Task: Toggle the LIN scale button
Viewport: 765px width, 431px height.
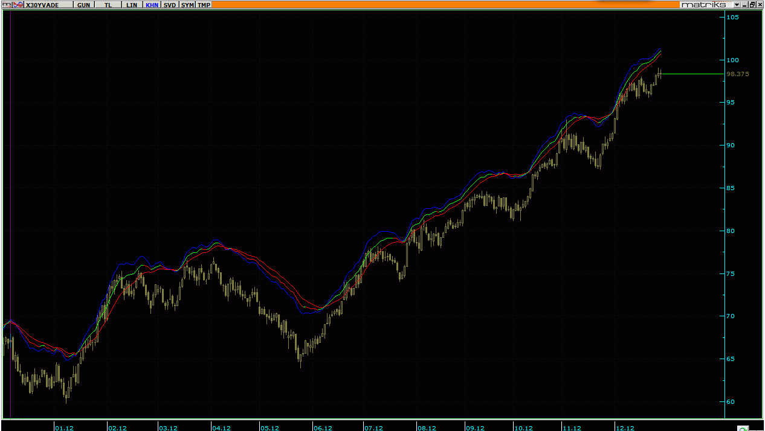Action: click(132, 4)
